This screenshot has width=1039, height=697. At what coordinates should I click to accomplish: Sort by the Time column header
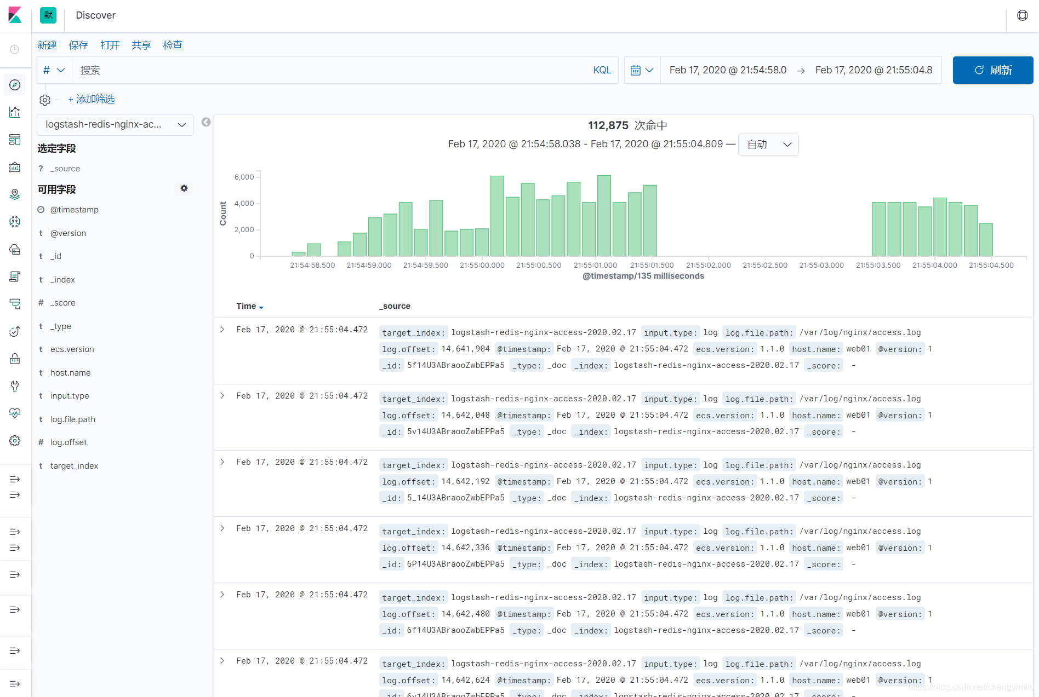[x=250, y=306]
